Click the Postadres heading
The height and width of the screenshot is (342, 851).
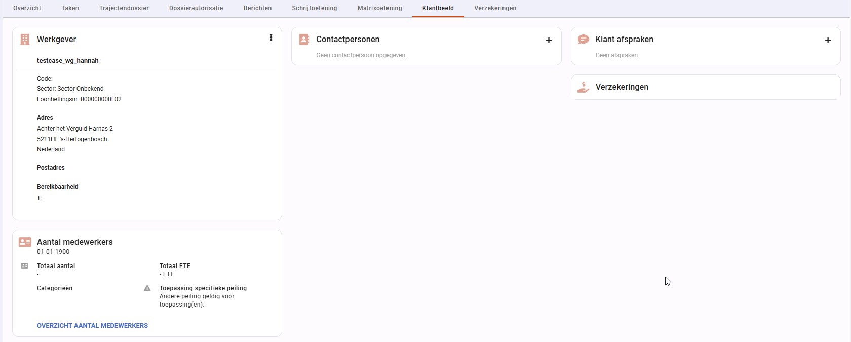coord(51,168)
